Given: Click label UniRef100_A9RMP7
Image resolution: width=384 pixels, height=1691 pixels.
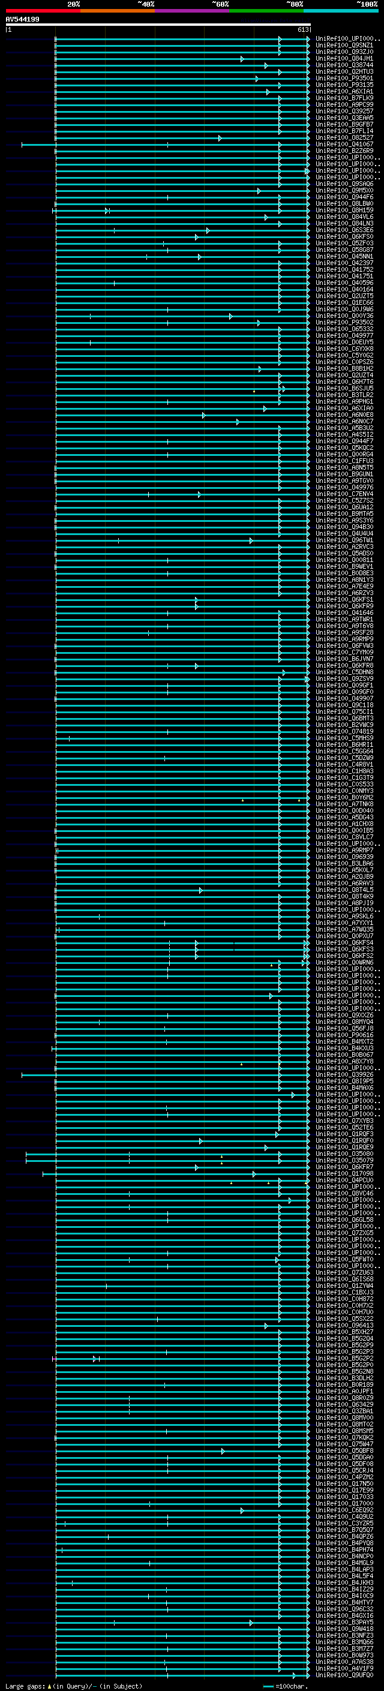Looking at the screenshot, I should (344, 850).
